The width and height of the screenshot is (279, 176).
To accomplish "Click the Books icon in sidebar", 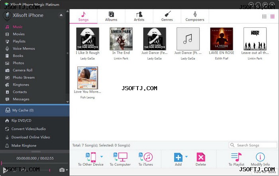I will coord(7,56).
